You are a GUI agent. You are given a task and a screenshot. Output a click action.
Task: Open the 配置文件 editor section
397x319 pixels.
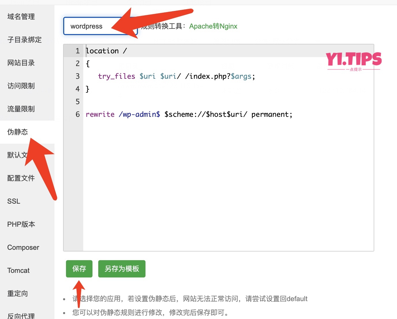pos(21,178)
